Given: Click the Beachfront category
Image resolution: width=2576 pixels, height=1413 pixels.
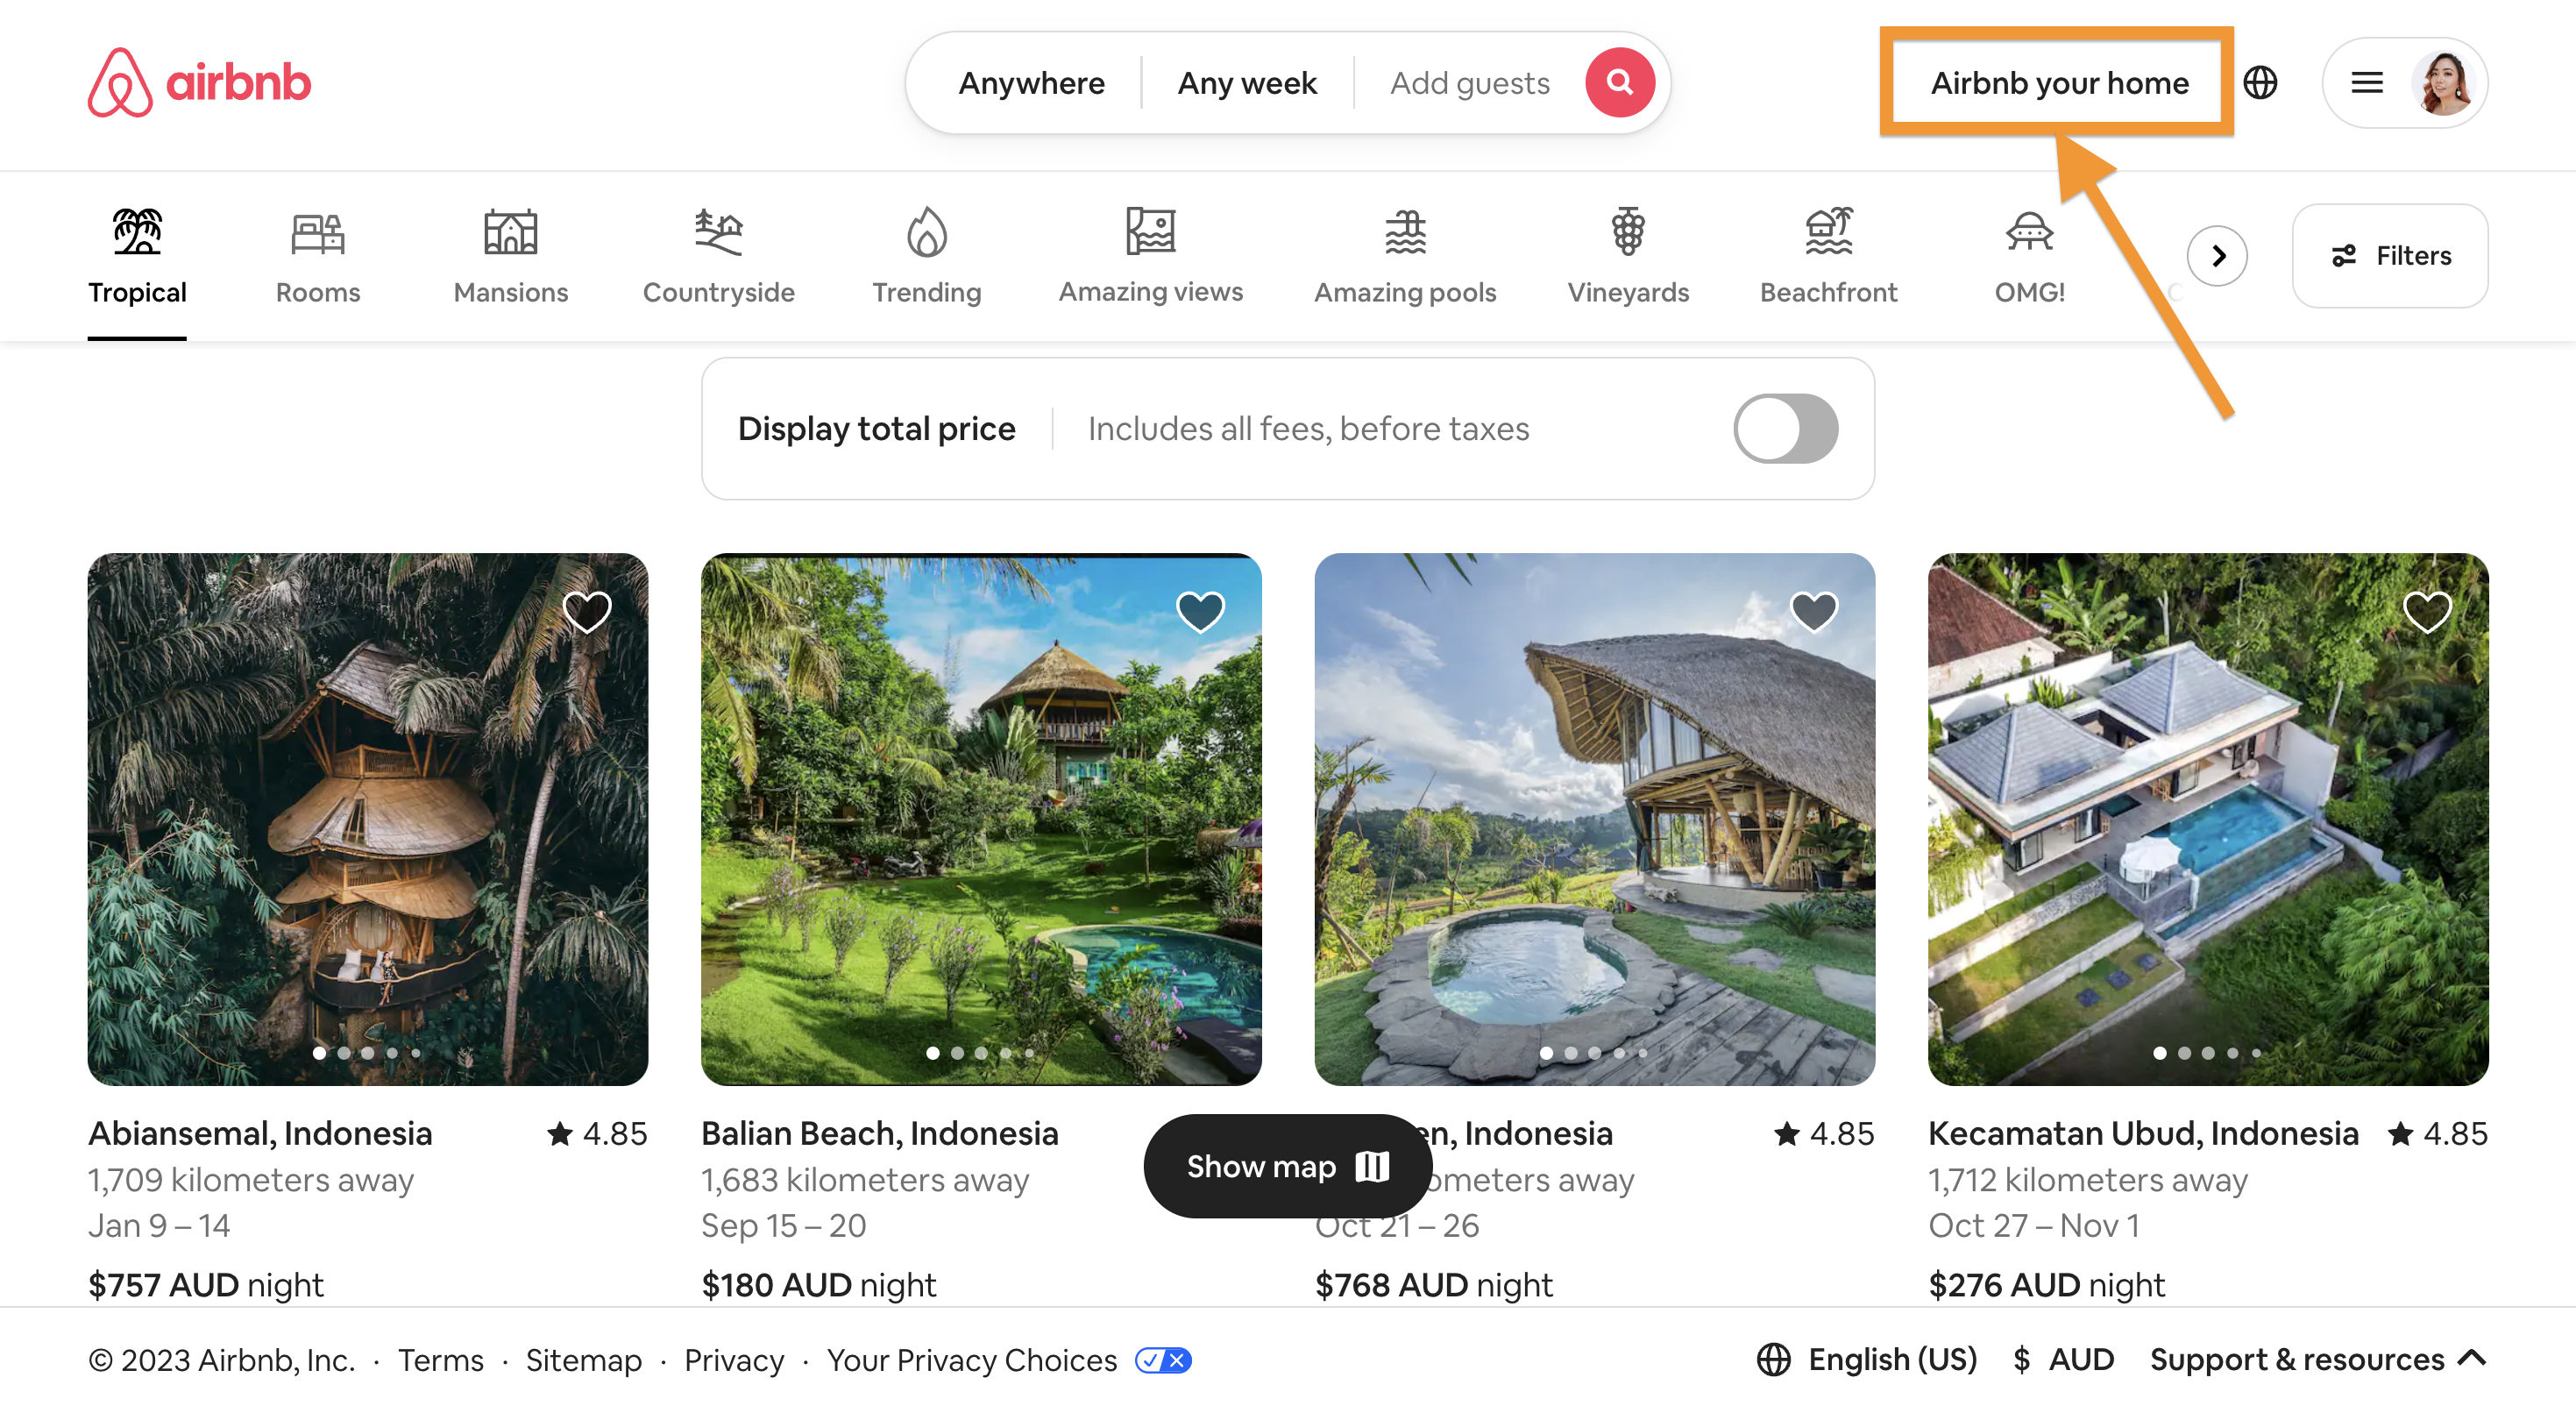Looking at the screenshot, I should pos(1828,254).
